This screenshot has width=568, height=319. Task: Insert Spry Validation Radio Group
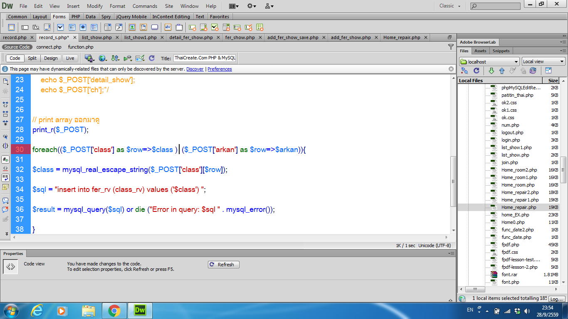pyautogui.click(x=260, y=27)
